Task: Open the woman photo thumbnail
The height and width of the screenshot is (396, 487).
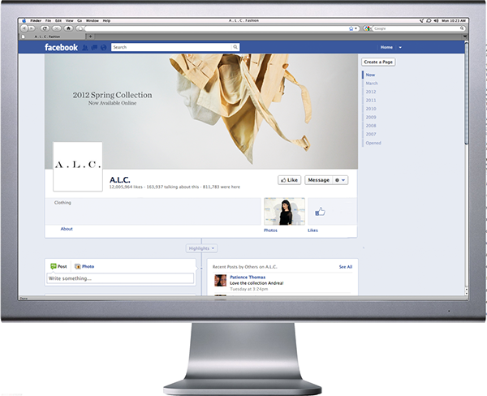Action: coord(284,211)
